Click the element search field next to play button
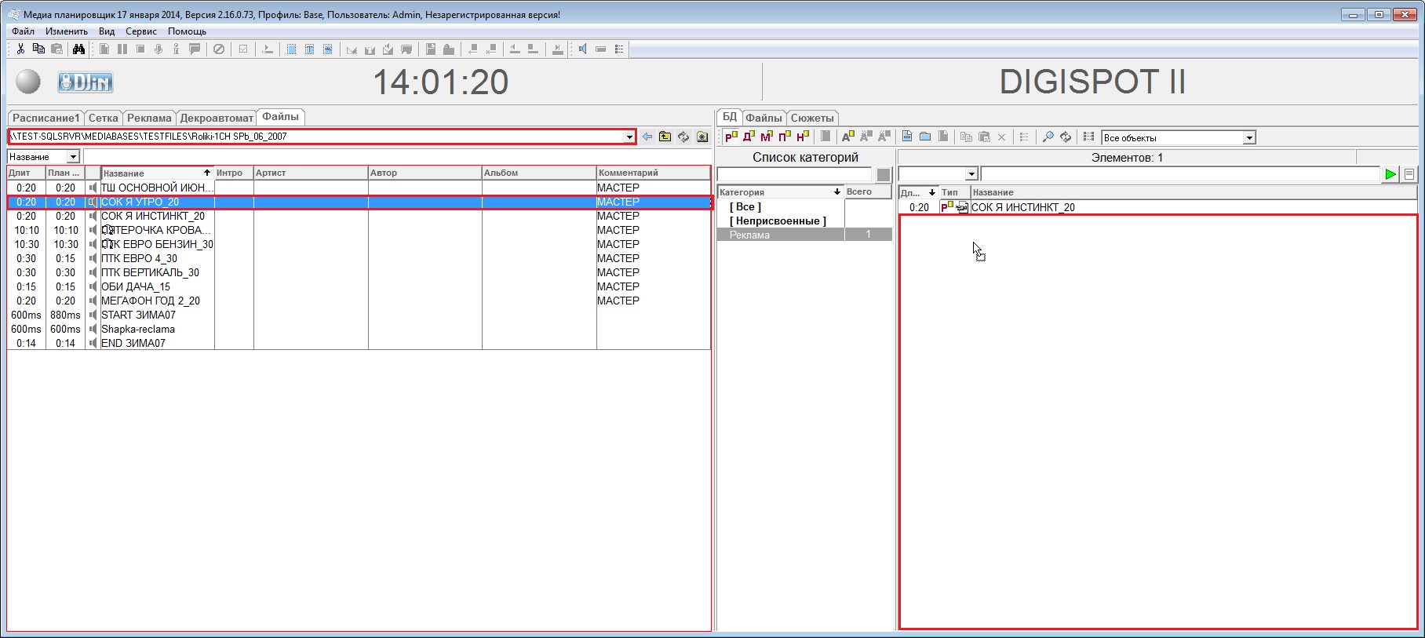Image resolution: width=1425 pixels, height=638 pixels. tap(1180, 174)
